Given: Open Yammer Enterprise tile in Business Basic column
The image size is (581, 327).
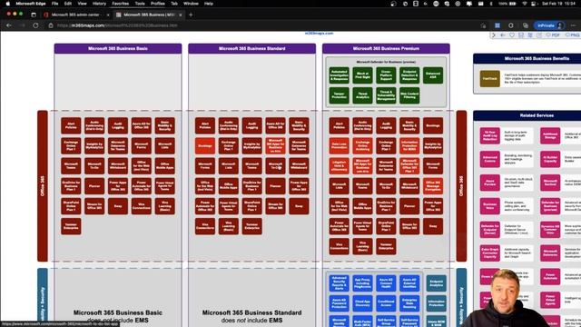Looking at the screenshot, I should 71,226.
